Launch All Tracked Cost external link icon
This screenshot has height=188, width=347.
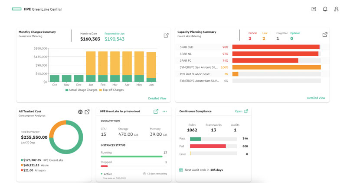87,112
